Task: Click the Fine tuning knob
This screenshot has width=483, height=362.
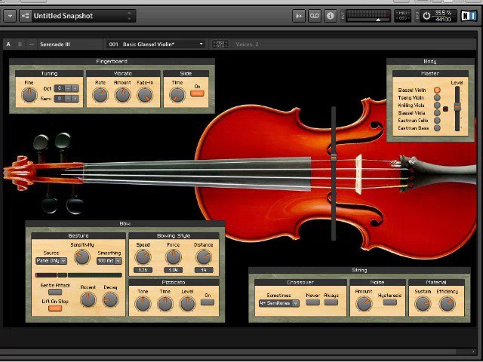Action: [x=29, y=95]
